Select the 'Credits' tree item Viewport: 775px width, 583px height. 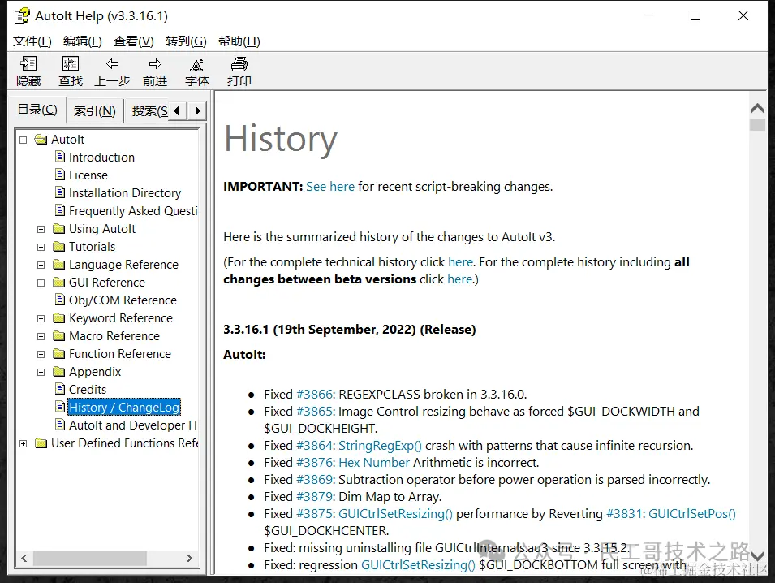click(x=88, y=389)
